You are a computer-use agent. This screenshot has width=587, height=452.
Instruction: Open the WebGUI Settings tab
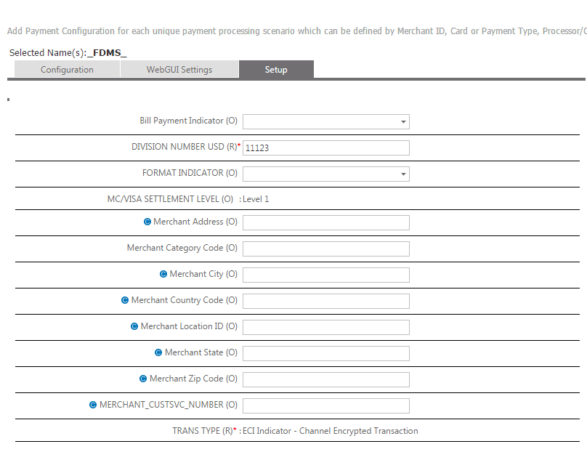coord(179,70)
